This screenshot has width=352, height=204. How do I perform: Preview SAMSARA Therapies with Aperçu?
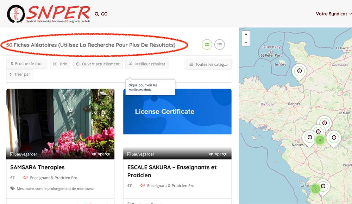101,154
